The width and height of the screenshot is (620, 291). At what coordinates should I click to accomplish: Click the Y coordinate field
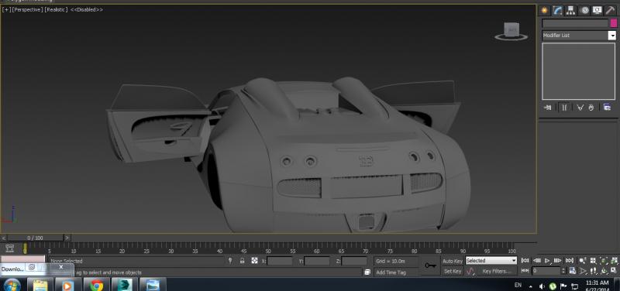click(317, 261)
